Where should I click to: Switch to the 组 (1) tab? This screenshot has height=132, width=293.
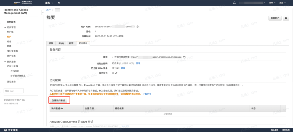tap(61, 43)
